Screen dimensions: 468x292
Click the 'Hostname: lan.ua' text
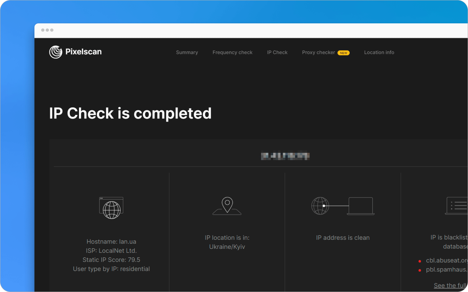[111, 241]
